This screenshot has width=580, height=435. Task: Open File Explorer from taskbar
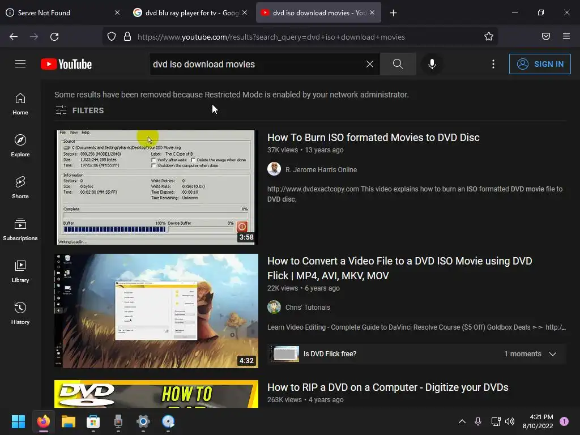point(69,421)
